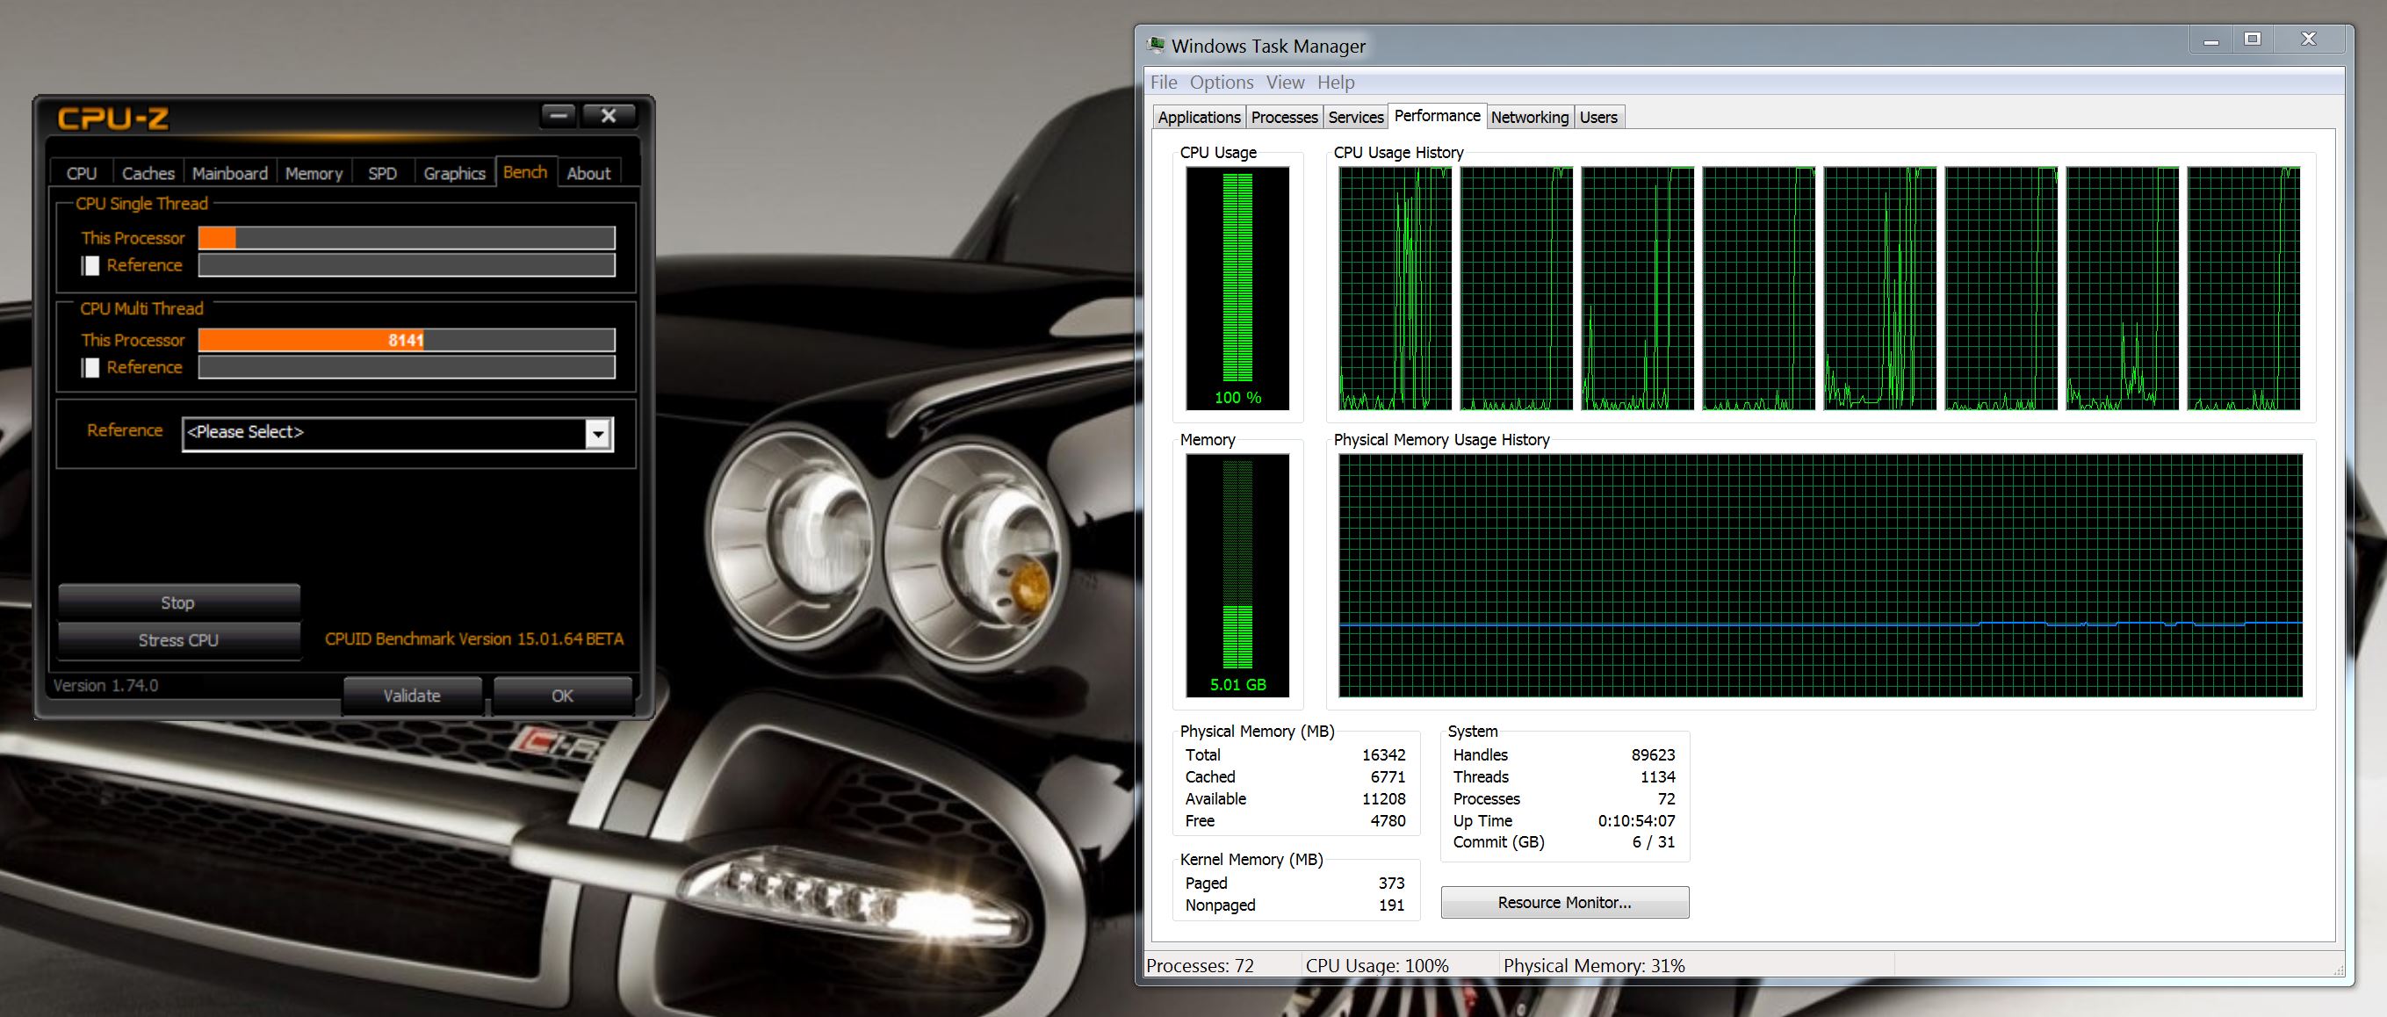Screen dimensions: 2387x1017
Task: Click the Stress CPU button
Action: 179,640
